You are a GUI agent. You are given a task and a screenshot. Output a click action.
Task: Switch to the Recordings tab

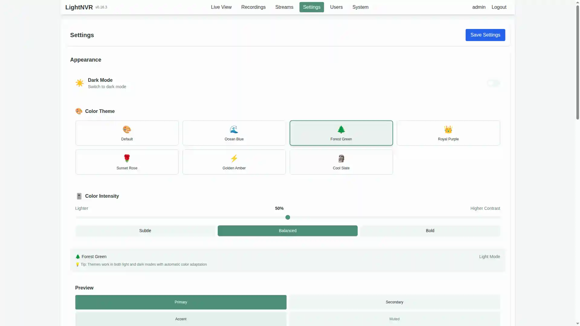253,7
